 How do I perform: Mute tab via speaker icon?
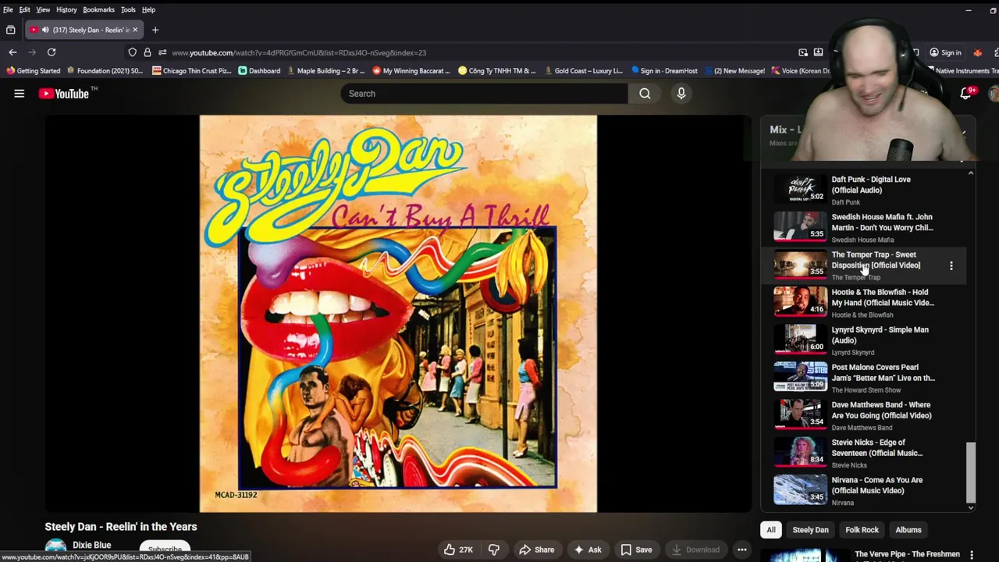(x=45, y=30)
